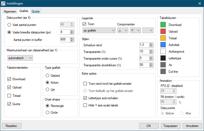The height and width of the screenshot is (131, 204).
Task: Select the Lijn graph type
Action: [48, 89]
